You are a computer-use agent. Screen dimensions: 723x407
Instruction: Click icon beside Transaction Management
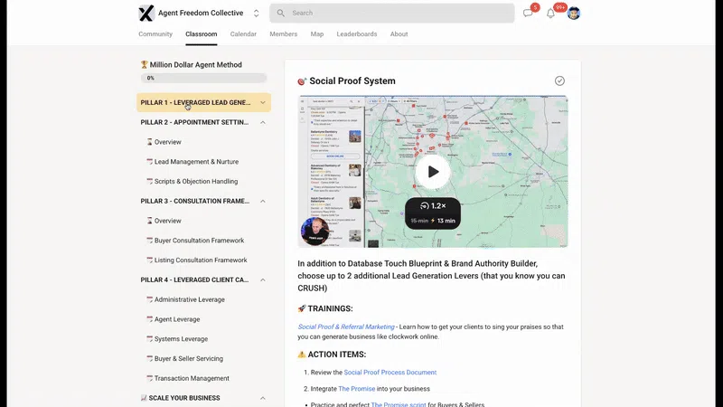[x=149, y=378]
